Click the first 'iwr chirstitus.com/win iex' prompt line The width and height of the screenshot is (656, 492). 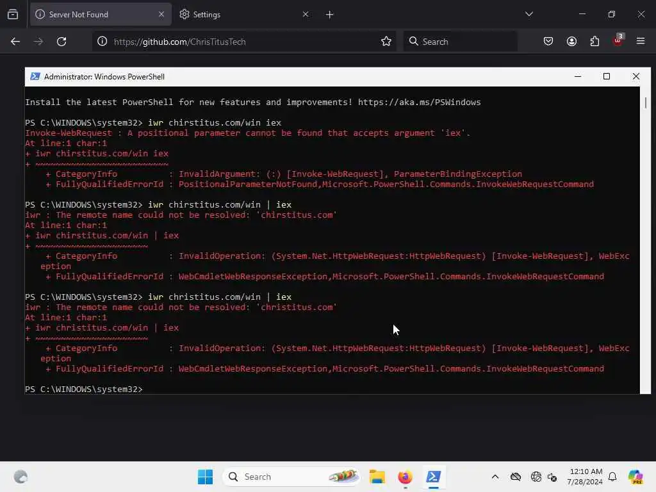click(x=153, y=122)
